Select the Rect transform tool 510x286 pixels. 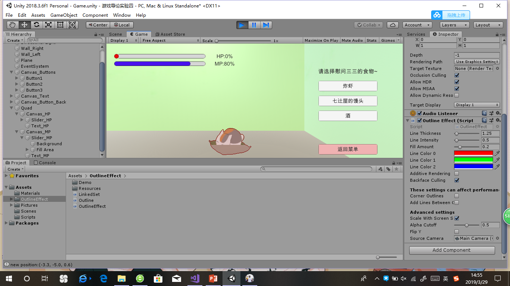tap(60, 25)
